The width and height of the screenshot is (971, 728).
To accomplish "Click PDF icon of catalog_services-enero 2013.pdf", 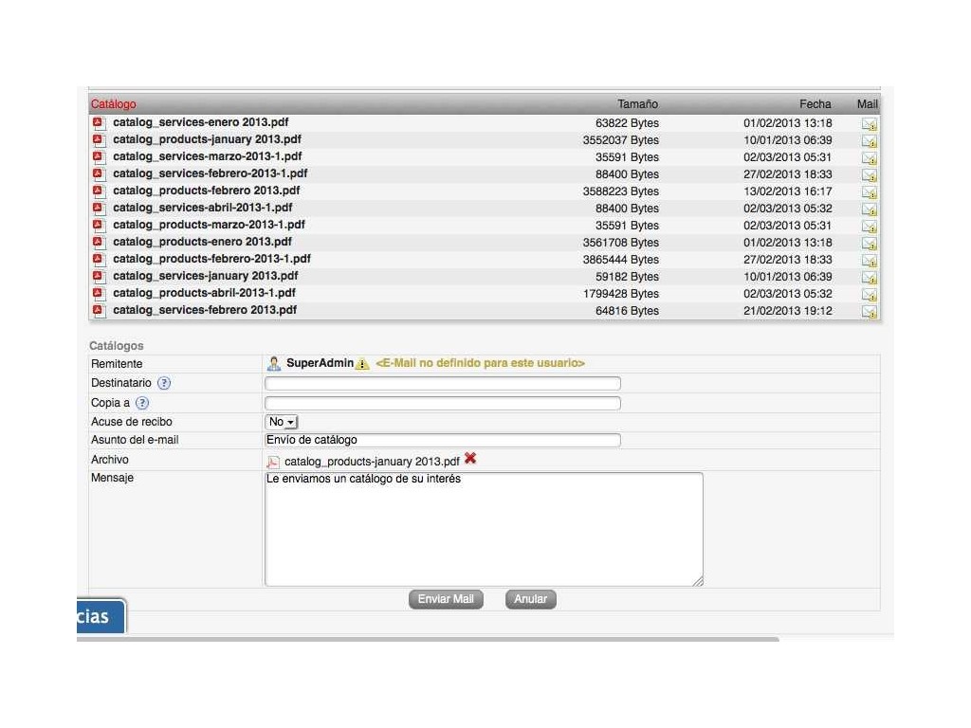I will pyautogui.click(x=99, y=122).
